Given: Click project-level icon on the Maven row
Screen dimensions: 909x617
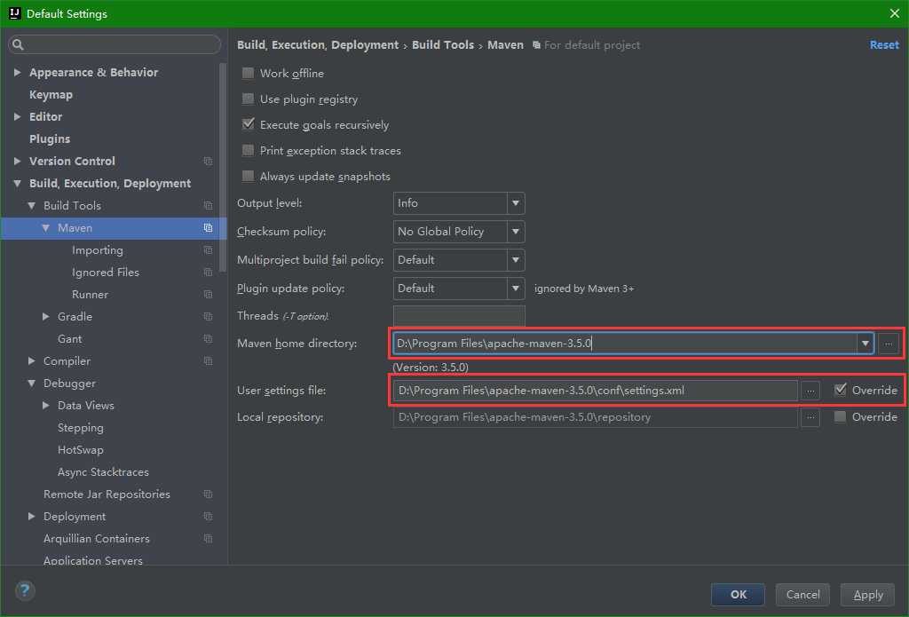Looking at the screenshot, I should point(208,228).
